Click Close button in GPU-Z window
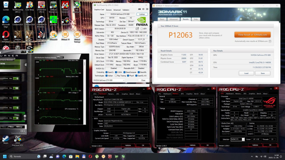 [143, 80]
